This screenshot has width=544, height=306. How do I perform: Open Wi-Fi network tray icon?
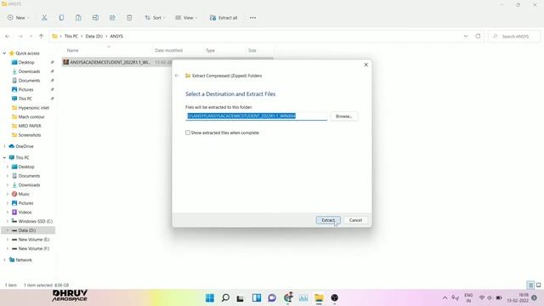click(x=482, y=297)
